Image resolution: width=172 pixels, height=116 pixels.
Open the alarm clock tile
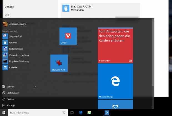pos(115,104)
